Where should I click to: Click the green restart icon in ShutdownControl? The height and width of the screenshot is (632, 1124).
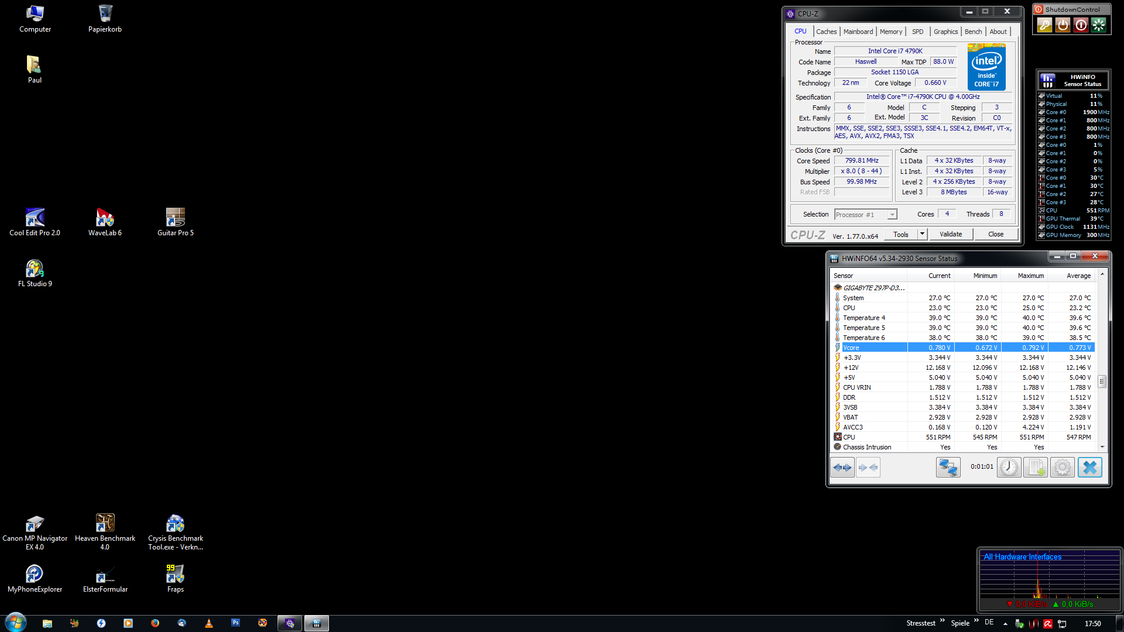pos(1099,25)
